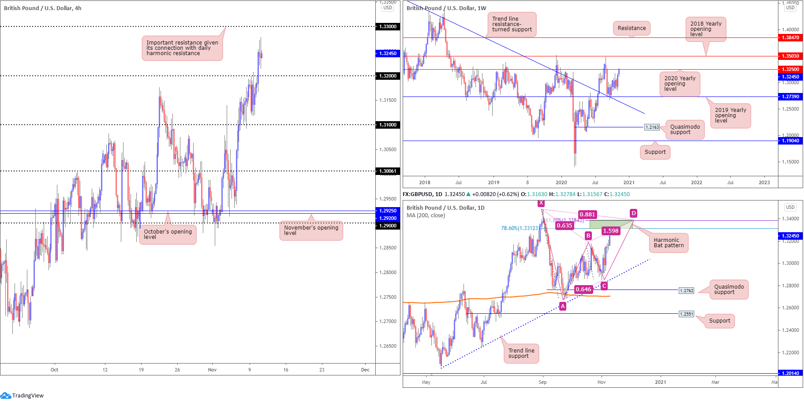804x401 pixels.
Task: Click the Trend line support callout
Action: (521, 353)
